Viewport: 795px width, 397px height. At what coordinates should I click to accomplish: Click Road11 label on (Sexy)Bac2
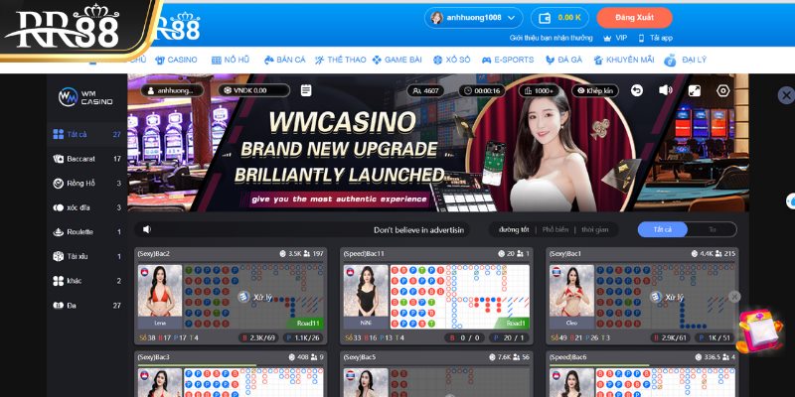point(306,324)
